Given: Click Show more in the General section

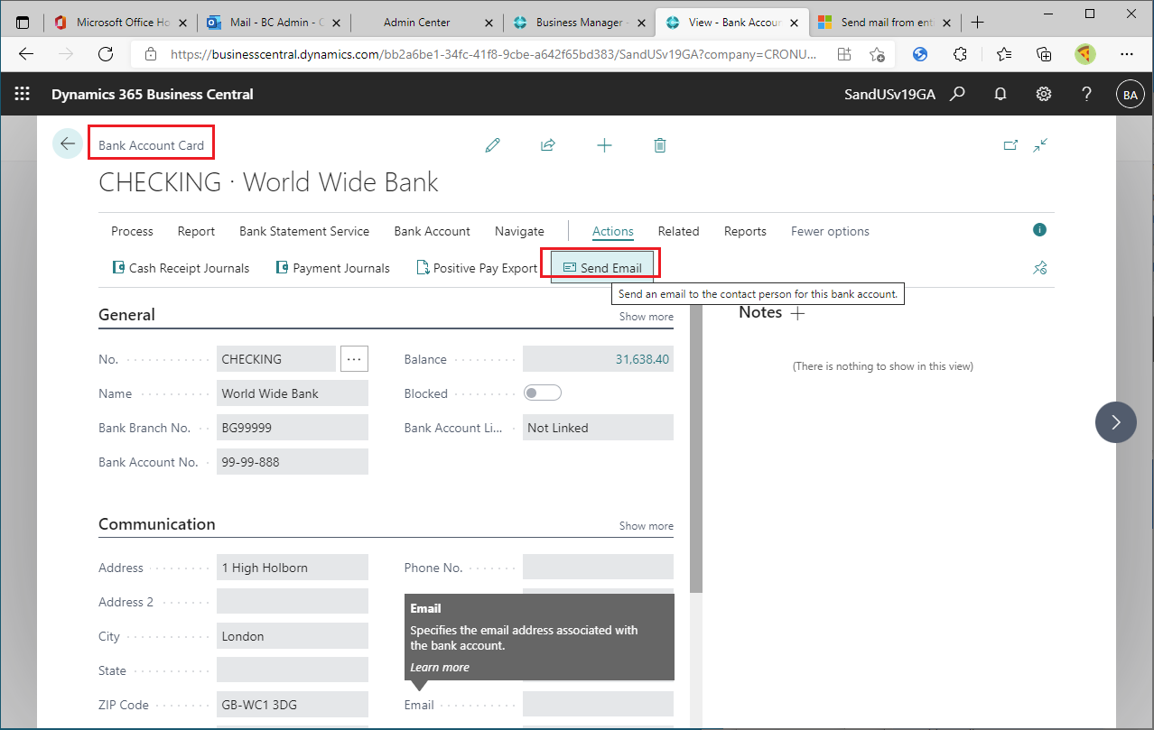Looking at the screenshot, I should pos(646,316).
